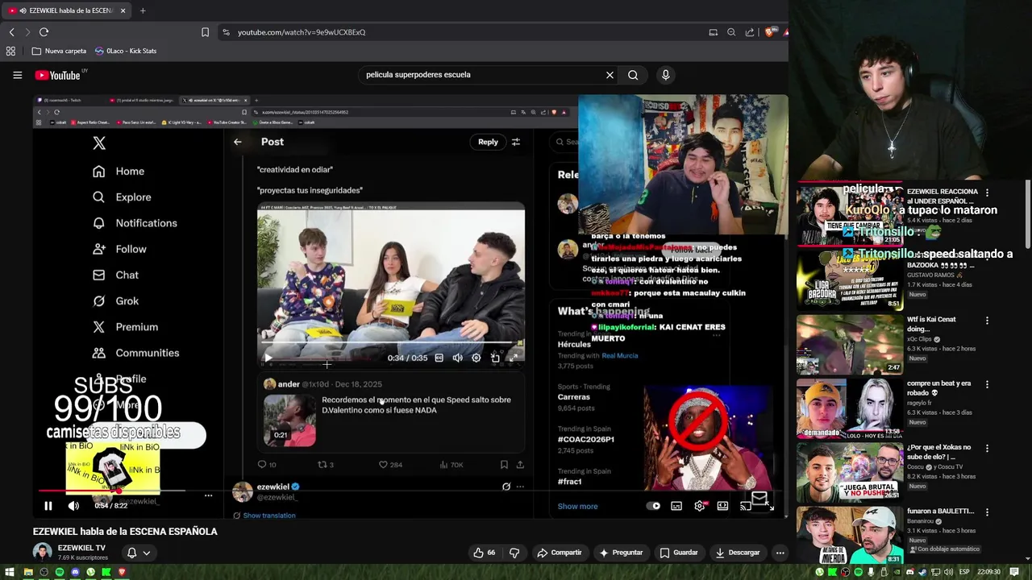Switch ESP keyboard language
The height and width of the screenshot is (580, 1032).
[x=964, y=572]
